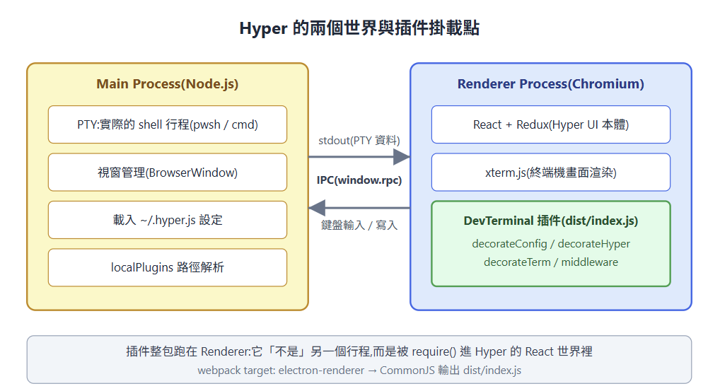Image resolution: width=720 pixels, height=391 pixels.
Task: Click the "decorateConfig / decorateHyper" line
Action: pyautogui.click(x=551, y=244)
